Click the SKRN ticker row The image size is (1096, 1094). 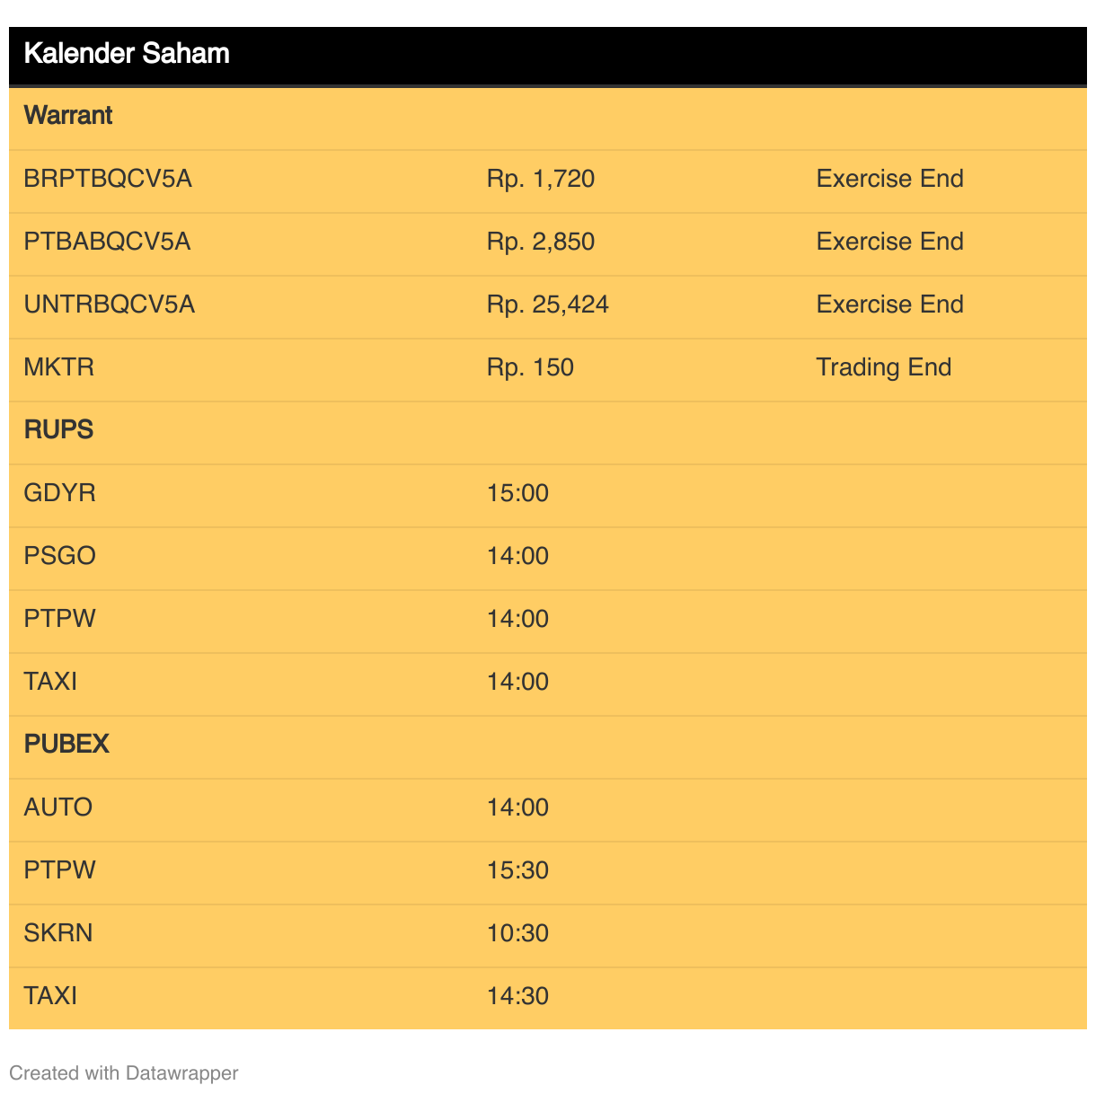548,933
